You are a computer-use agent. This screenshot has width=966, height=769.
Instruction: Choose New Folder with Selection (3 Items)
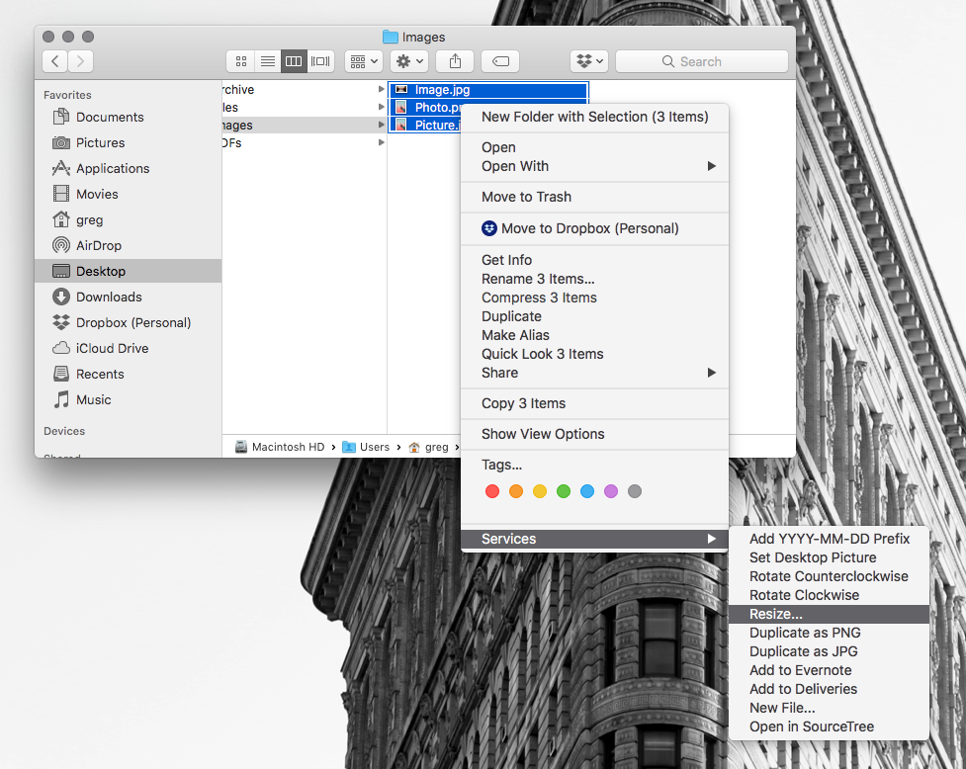click(594, 117)
